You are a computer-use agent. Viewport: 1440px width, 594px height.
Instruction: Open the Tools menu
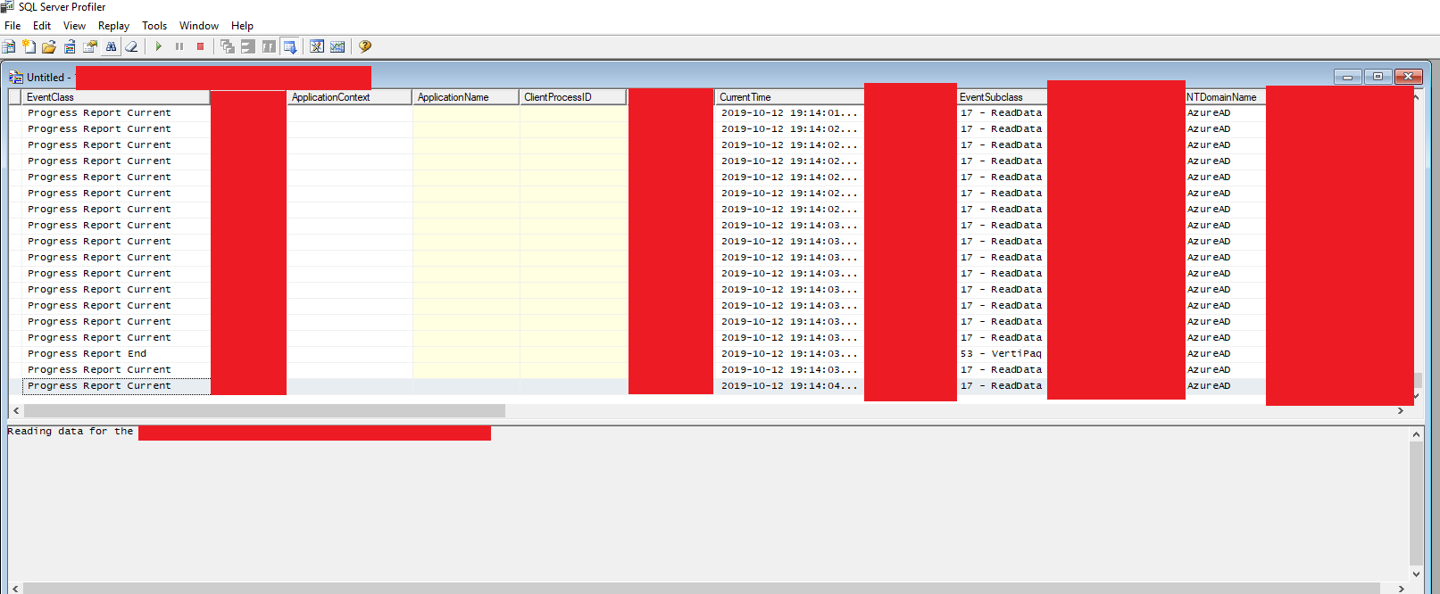(x=154, y=26)
